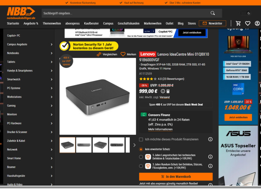261x189 pixels.
Task: Open Angebote % menu item
Action: [x=31, y=23]
